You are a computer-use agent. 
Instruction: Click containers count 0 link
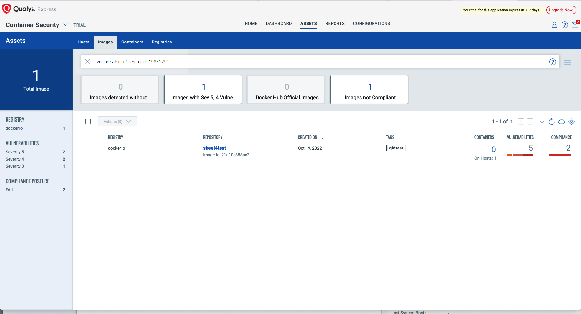coord(494,150)
